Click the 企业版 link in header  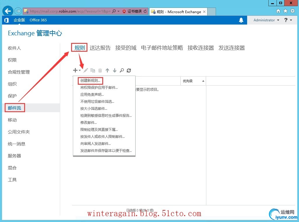click(19, 20)
